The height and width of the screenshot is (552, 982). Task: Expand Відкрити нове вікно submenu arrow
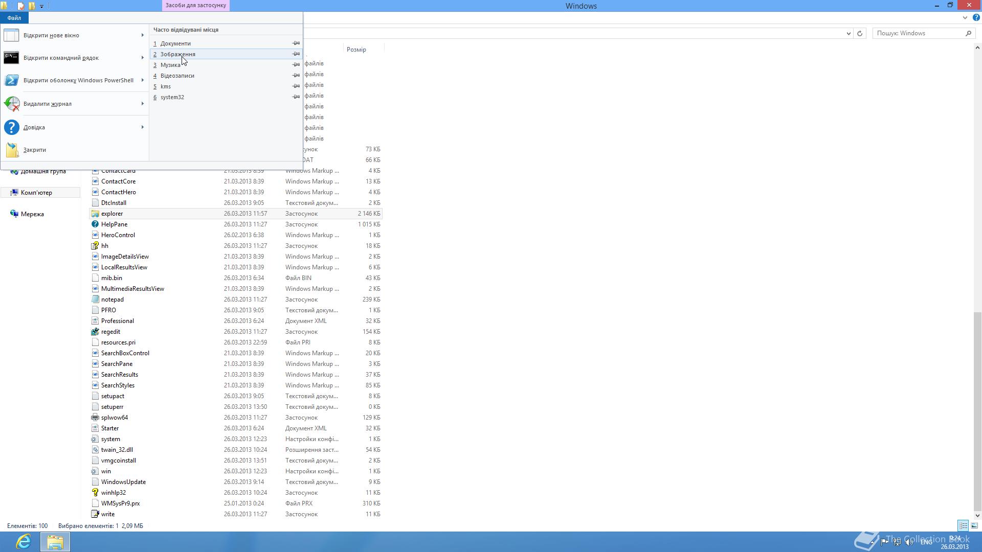pos(143,35)
